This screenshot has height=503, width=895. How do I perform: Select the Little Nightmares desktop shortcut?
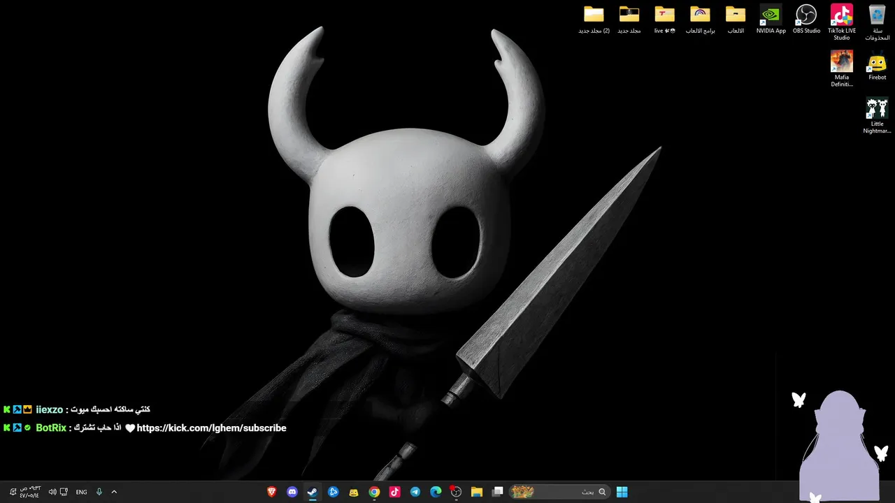878,116
